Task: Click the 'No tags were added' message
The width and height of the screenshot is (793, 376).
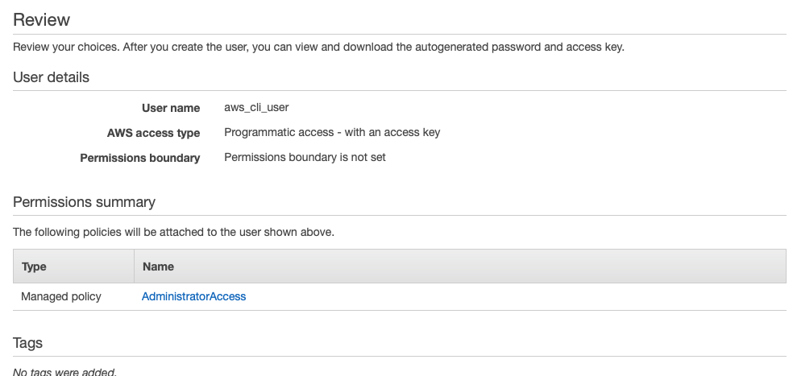Action: click(64, 371)
